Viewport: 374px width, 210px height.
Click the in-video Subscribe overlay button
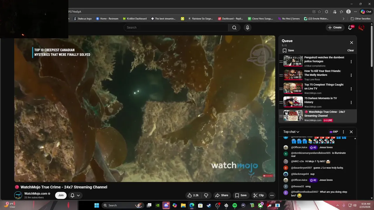point(268,176)
